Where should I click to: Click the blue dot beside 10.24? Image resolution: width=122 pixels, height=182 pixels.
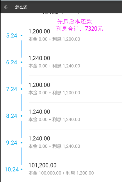(x=21, y=169)
